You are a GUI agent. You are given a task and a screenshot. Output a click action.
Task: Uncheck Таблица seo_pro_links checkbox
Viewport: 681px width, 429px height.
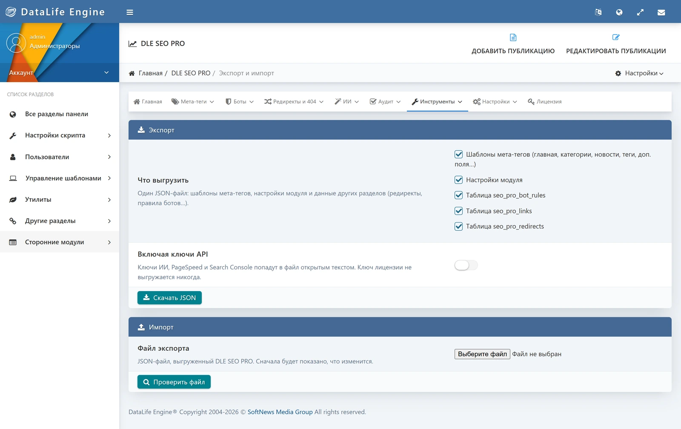click(458, 211)
